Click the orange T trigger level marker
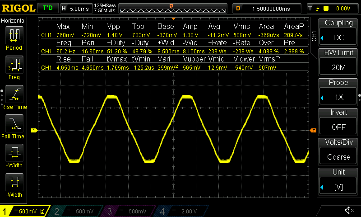361x217 pixels. pos(313,131)
